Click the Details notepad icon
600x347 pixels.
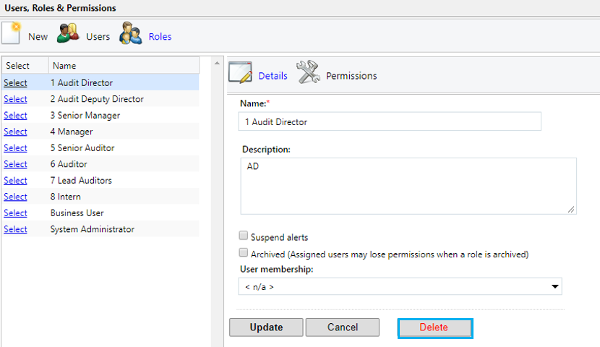click(241, 74)
